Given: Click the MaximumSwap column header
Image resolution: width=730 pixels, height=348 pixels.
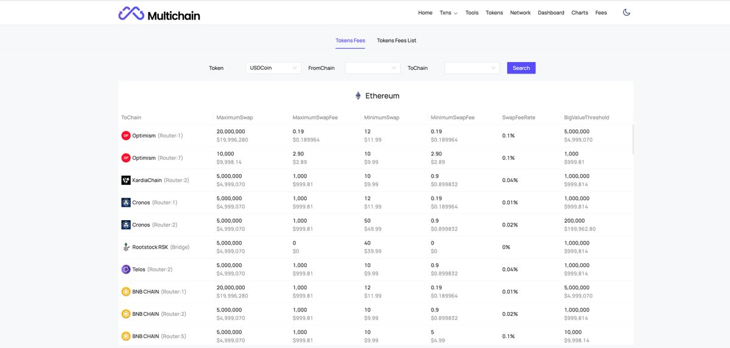Looking at the screenshot, I should point(234,117).
